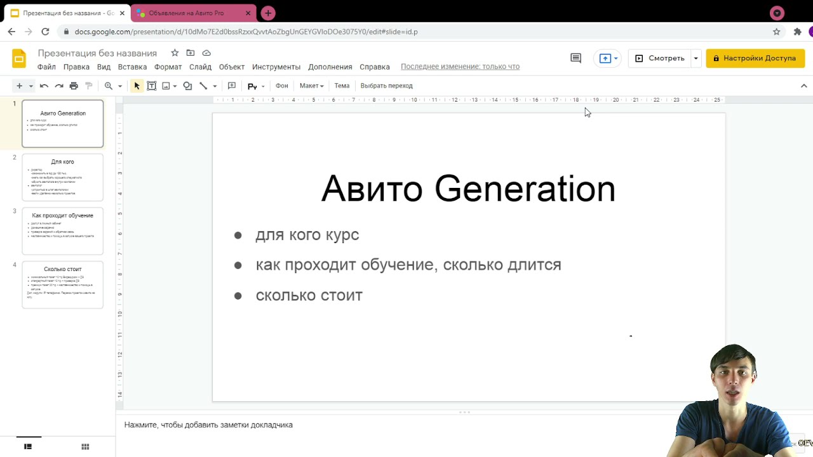Open the comment history icon
Viewport: 813px width, 457px height.
click(576, 58)
